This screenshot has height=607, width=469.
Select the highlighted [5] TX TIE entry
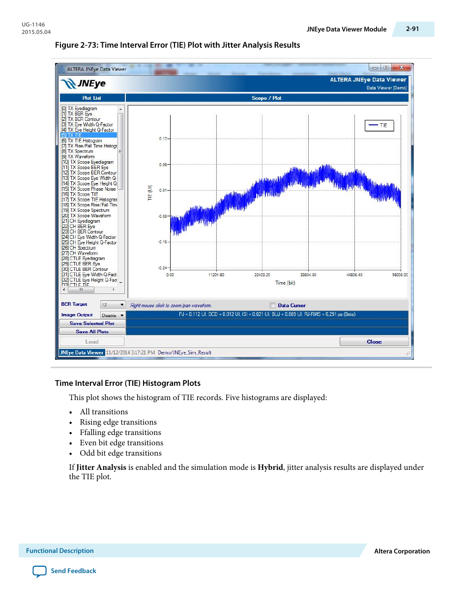[88, 135]
